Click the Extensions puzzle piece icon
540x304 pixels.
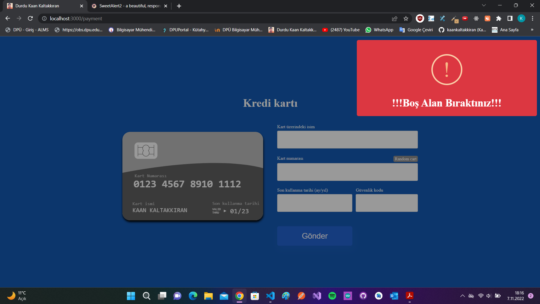coord(499,18)
